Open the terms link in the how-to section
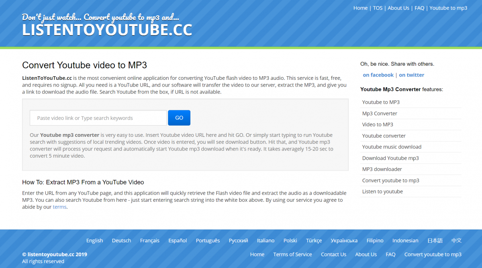The image size is (482, 268). 59,207
